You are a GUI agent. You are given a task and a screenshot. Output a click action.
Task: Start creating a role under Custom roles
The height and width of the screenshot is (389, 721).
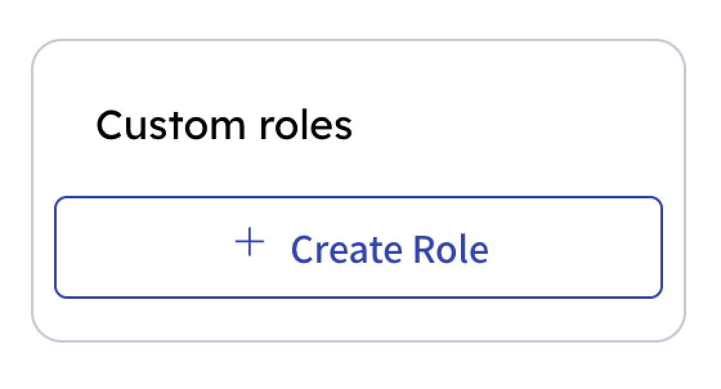(358, 247)
